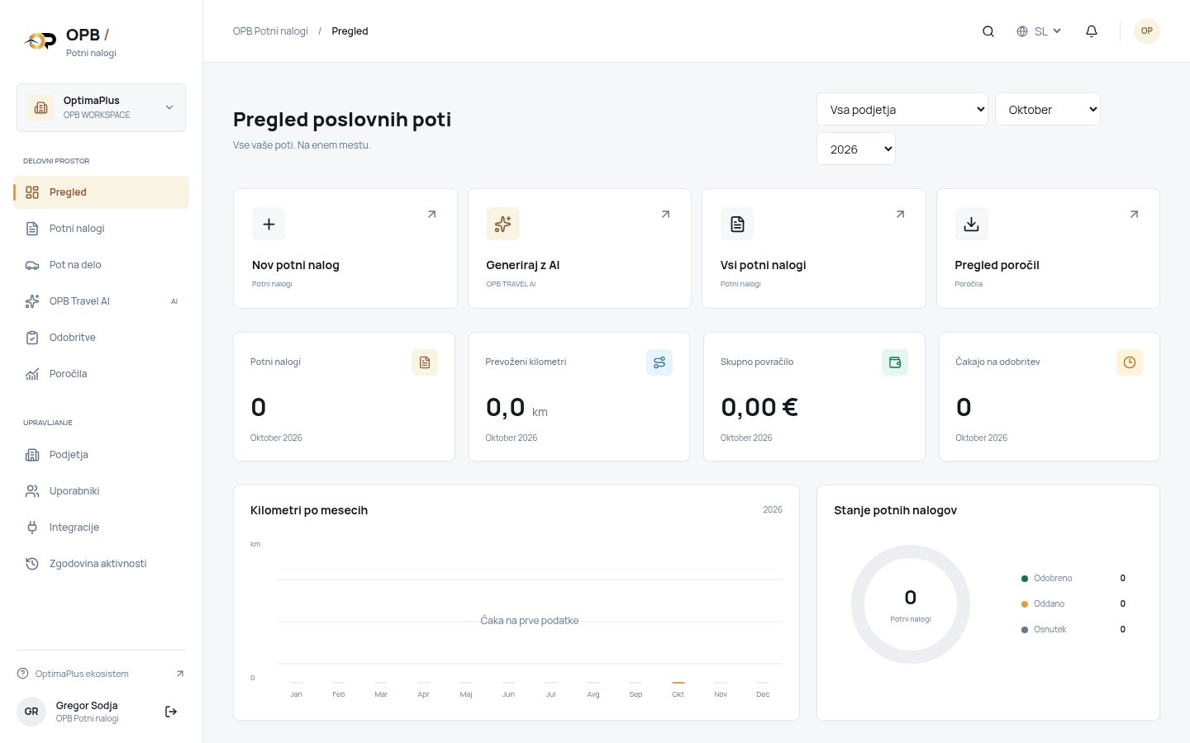Open the 2026 year dropdown
Viewport: 1190px width, 743px height.
tap(856, 149)
